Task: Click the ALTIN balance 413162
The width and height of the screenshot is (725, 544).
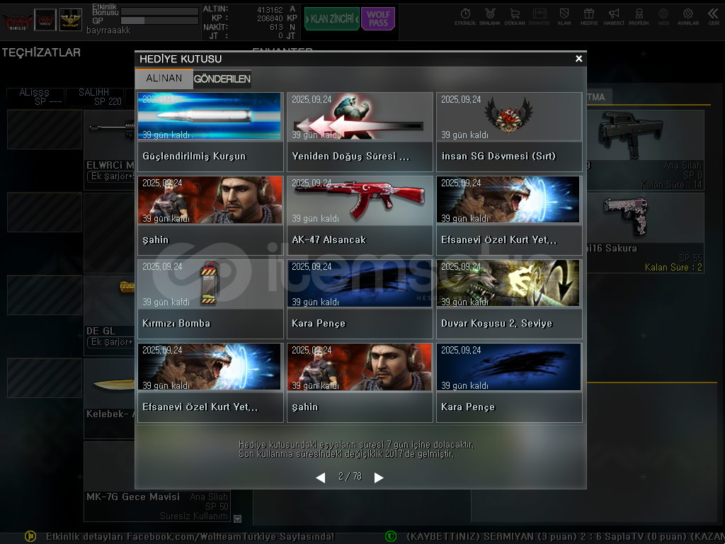Action: 270,10
